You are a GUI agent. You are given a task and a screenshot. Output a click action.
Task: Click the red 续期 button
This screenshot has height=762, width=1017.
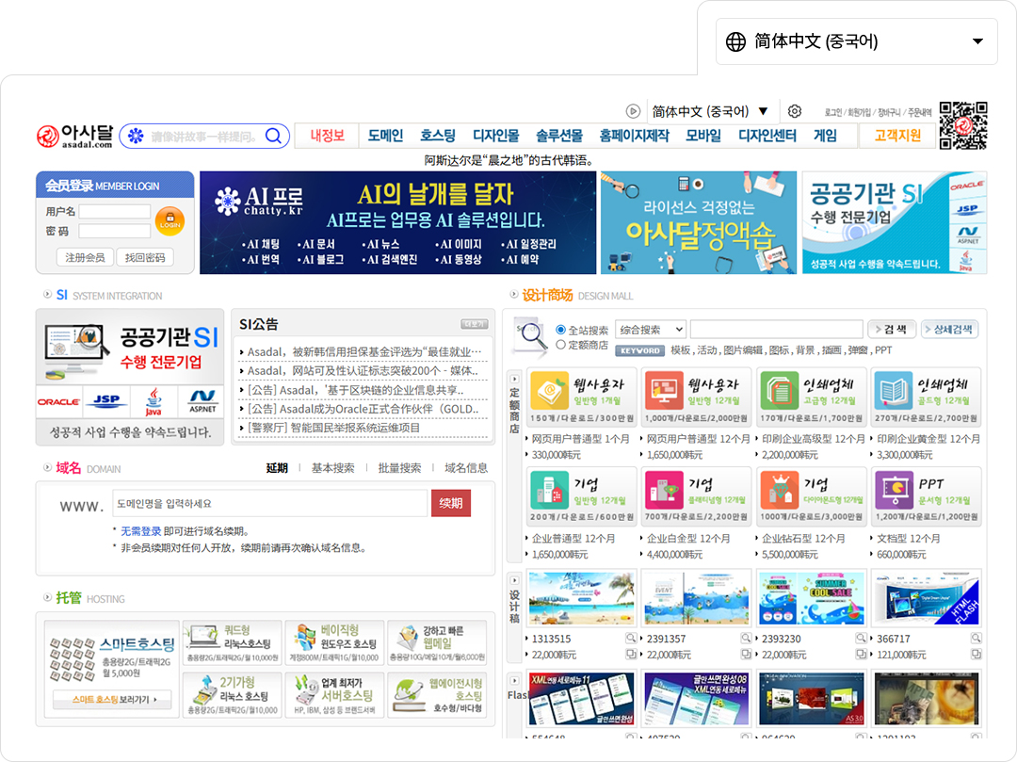pos(450,503)
